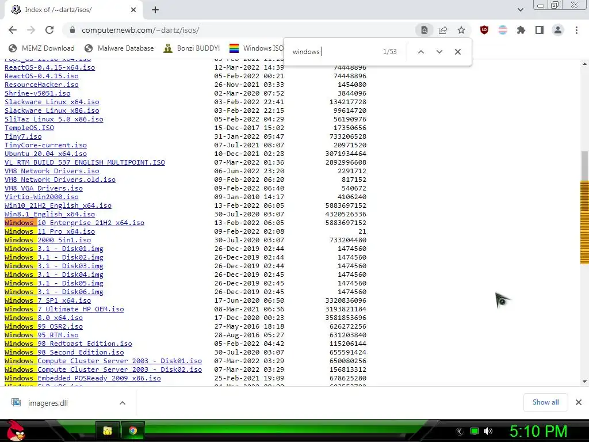This screenshot has width=589, height=442.
Task: Jump to previous find result
Action: (x=421, y=52)
